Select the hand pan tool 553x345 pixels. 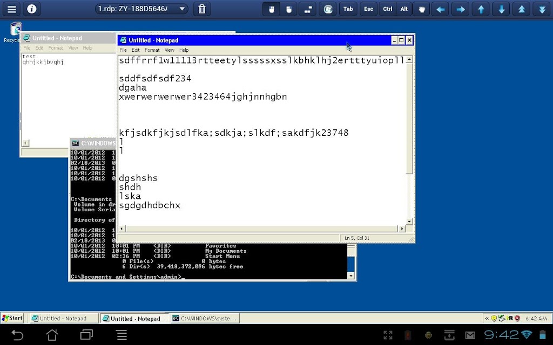(x=422, y=9)
